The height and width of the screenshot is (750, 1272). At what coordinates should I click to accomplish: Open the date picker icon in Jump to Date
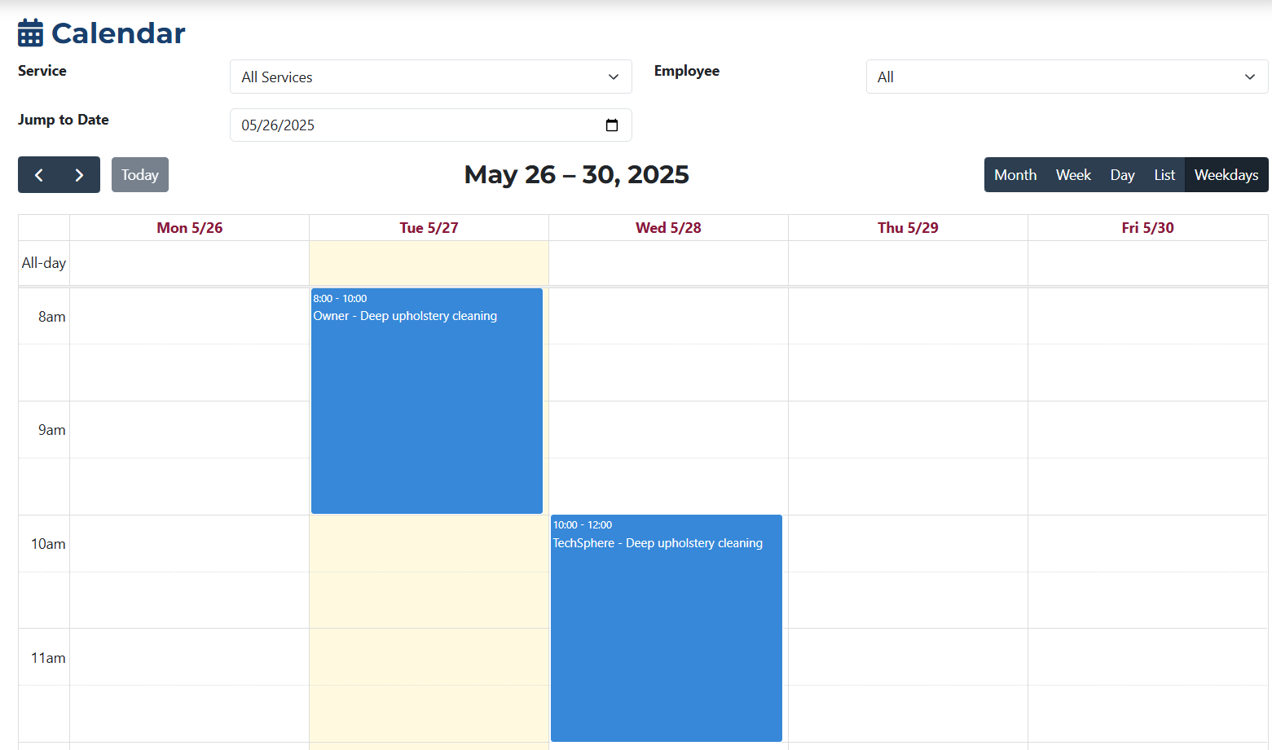click(612, 125)
